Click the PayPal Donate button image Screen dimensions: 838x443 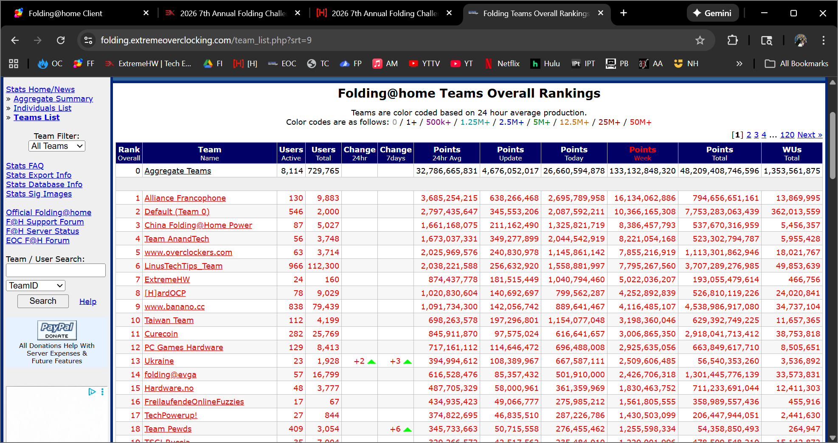point(57,330)
